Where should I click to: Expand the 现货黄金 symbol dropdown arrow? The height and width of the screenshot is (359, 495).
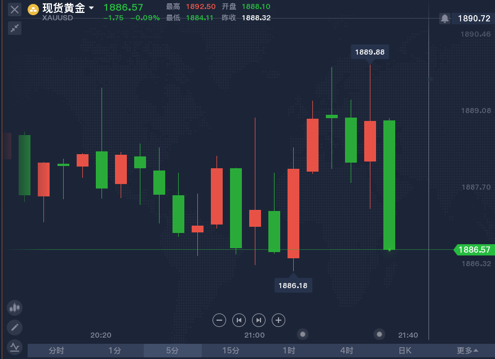(91, 8)
